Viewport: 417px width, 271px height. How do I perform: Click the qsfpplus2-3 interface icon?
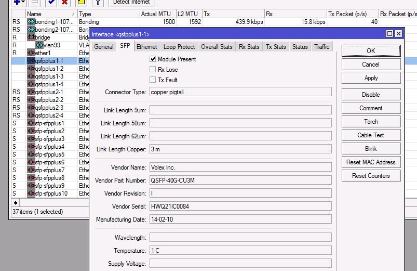(31, 107)
